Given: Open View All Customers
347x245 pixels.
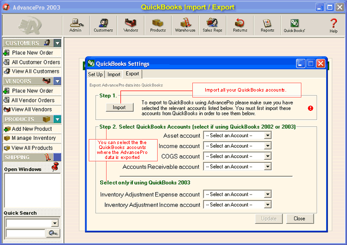Looking at the screenshot, I should coord(32,71).
